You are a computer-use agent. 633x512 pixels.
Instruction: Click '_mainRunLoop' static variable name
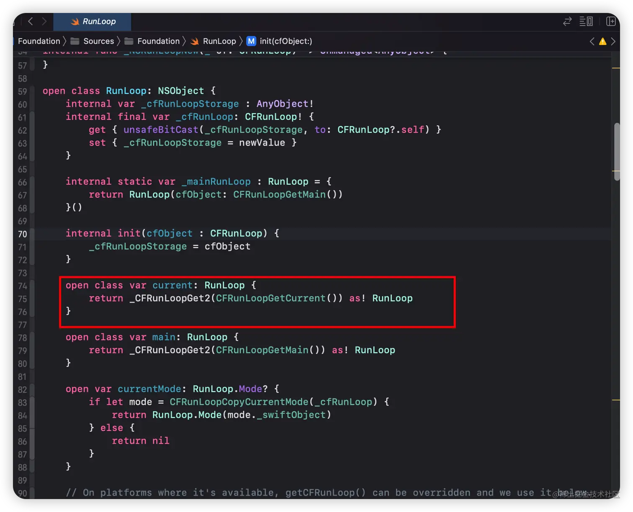click(216, 182)
